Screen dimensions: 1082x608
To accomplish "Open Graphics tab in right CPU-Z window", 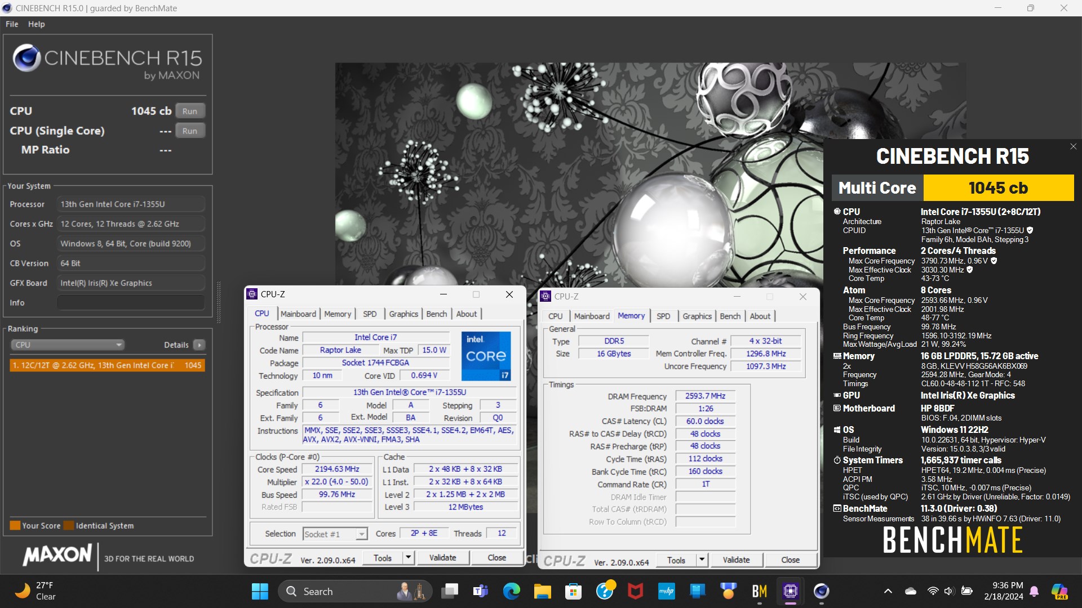I will click(697, 316).
